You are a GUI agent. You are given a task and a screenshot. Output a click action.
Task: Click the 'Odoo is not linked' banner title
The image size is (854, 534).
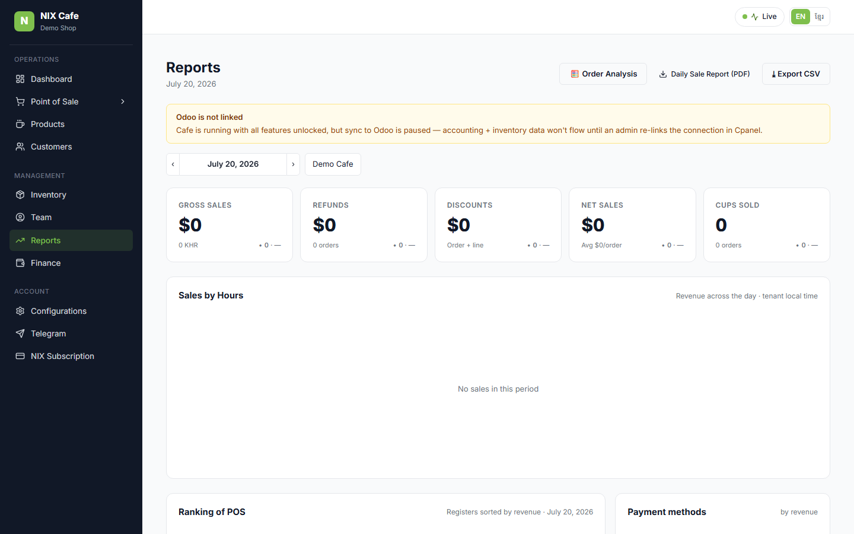(209, 117)
